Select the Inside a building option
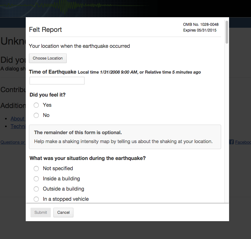The height and width of the screenshot is (239, 251). pyautogui.click(x=36, y=179)
